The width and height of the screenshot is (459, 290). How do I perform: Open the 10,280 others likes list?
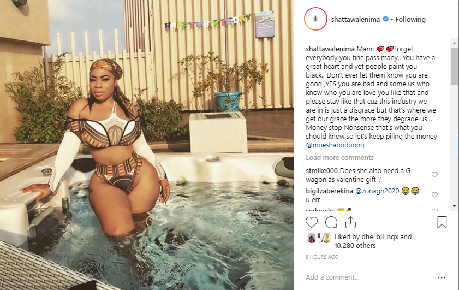click(355, 245)
